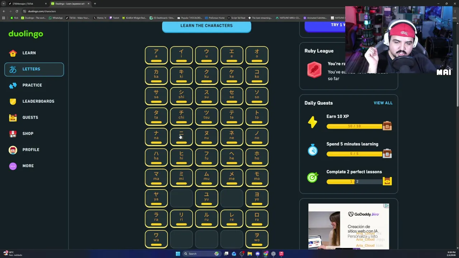Select the オ (o) character tile

(257, 55)
